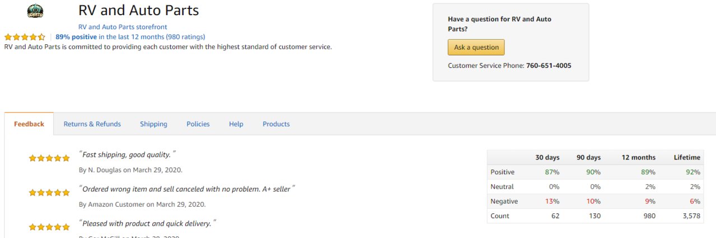
Task: Click the customer service phone number
Action: pyautogui.click(x=549, y=66)
